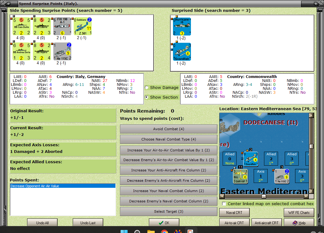Select Show Damage radio option
Viewport: 324px width, 233px height.
(147, 87)
